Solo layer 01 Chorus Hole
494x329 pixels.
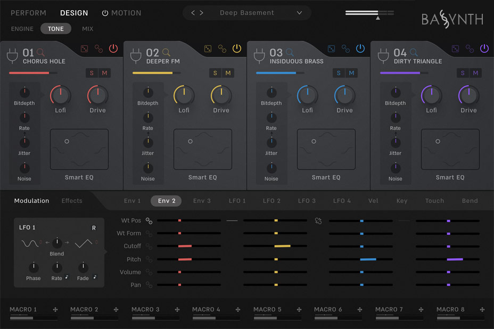(91, 73)
